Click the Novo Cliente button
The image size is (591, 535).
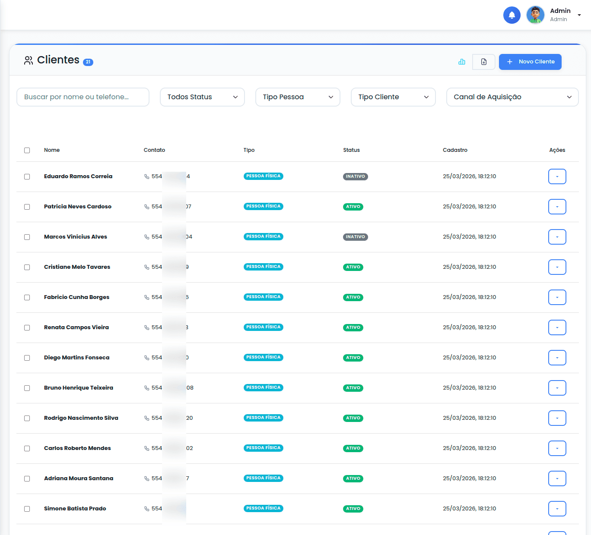tap(530, 62)
